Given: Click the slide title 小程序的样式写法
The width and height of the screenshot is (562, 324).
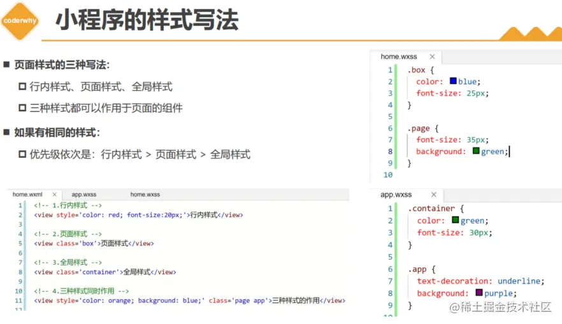Looking at the screenshot, I should point(147,20).
